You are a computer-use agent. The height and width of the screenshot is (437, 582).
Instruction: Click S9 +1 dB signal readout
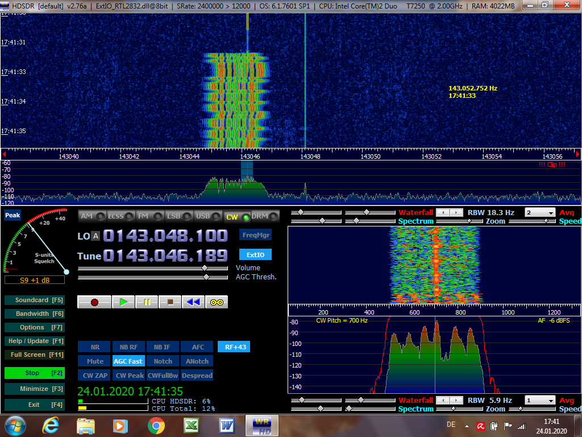pos(35,280)
